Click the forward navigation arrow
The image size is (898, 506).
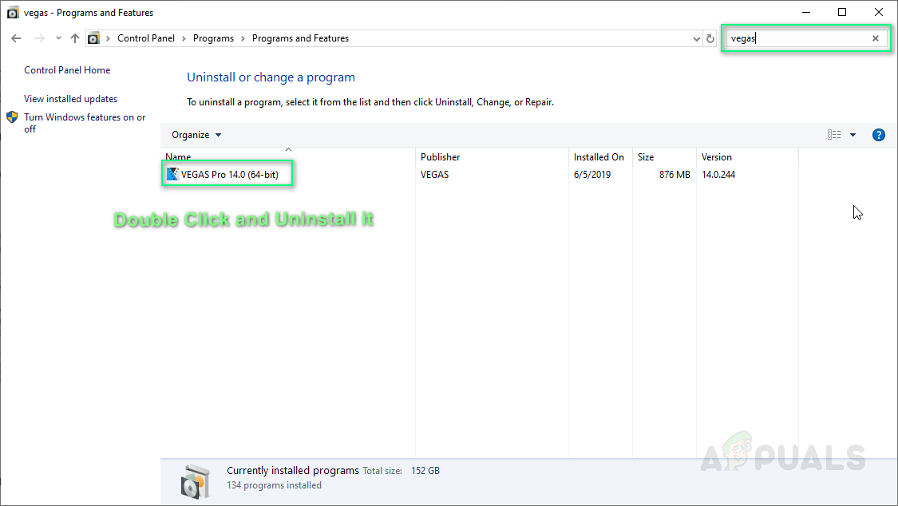tap(40, 38)
